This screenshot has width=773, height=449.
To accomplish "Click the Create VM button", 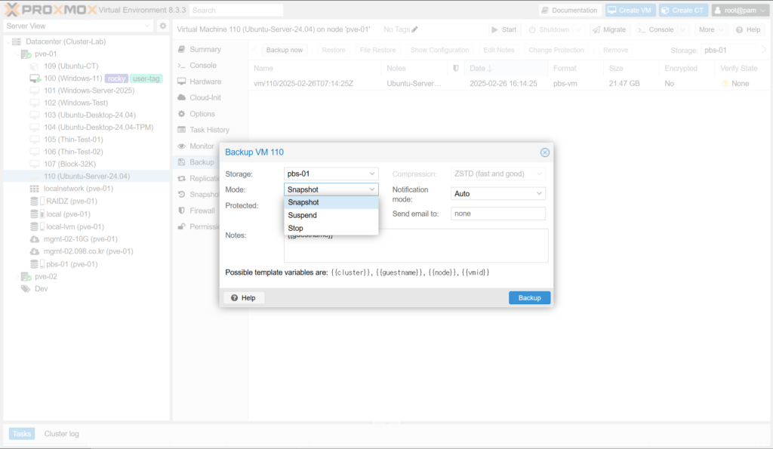I will tap(629, 11).
